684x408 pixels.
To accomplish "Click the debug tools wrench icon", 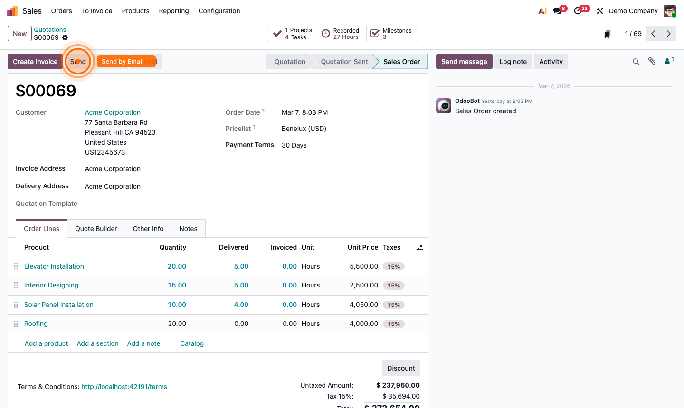I will click(600, 11).
